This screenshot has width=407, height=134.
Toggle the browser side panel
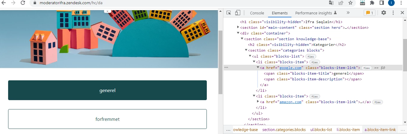point(381,3)
